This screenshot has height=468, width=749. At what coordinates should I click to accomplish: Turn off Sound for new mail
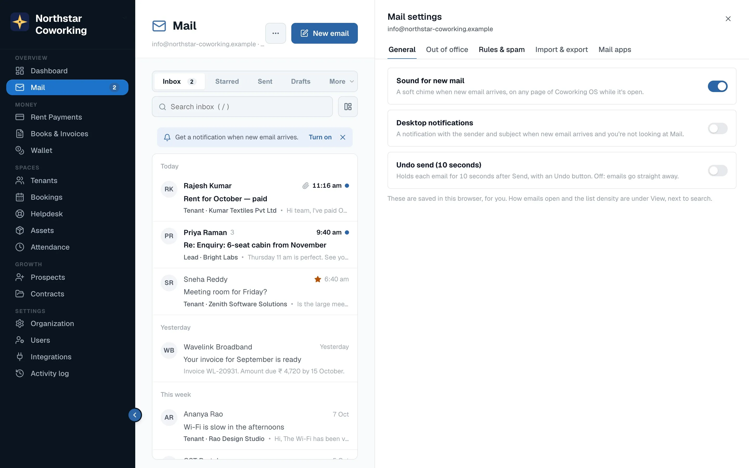coord(718,86)
